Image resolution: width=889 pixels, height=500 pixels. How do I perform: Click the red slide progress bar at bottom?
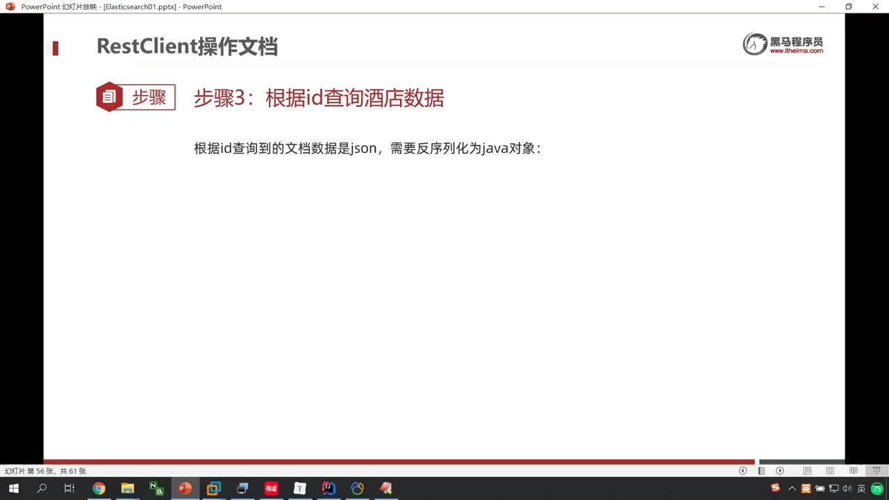pyautogui.click(x=399, y=462)
